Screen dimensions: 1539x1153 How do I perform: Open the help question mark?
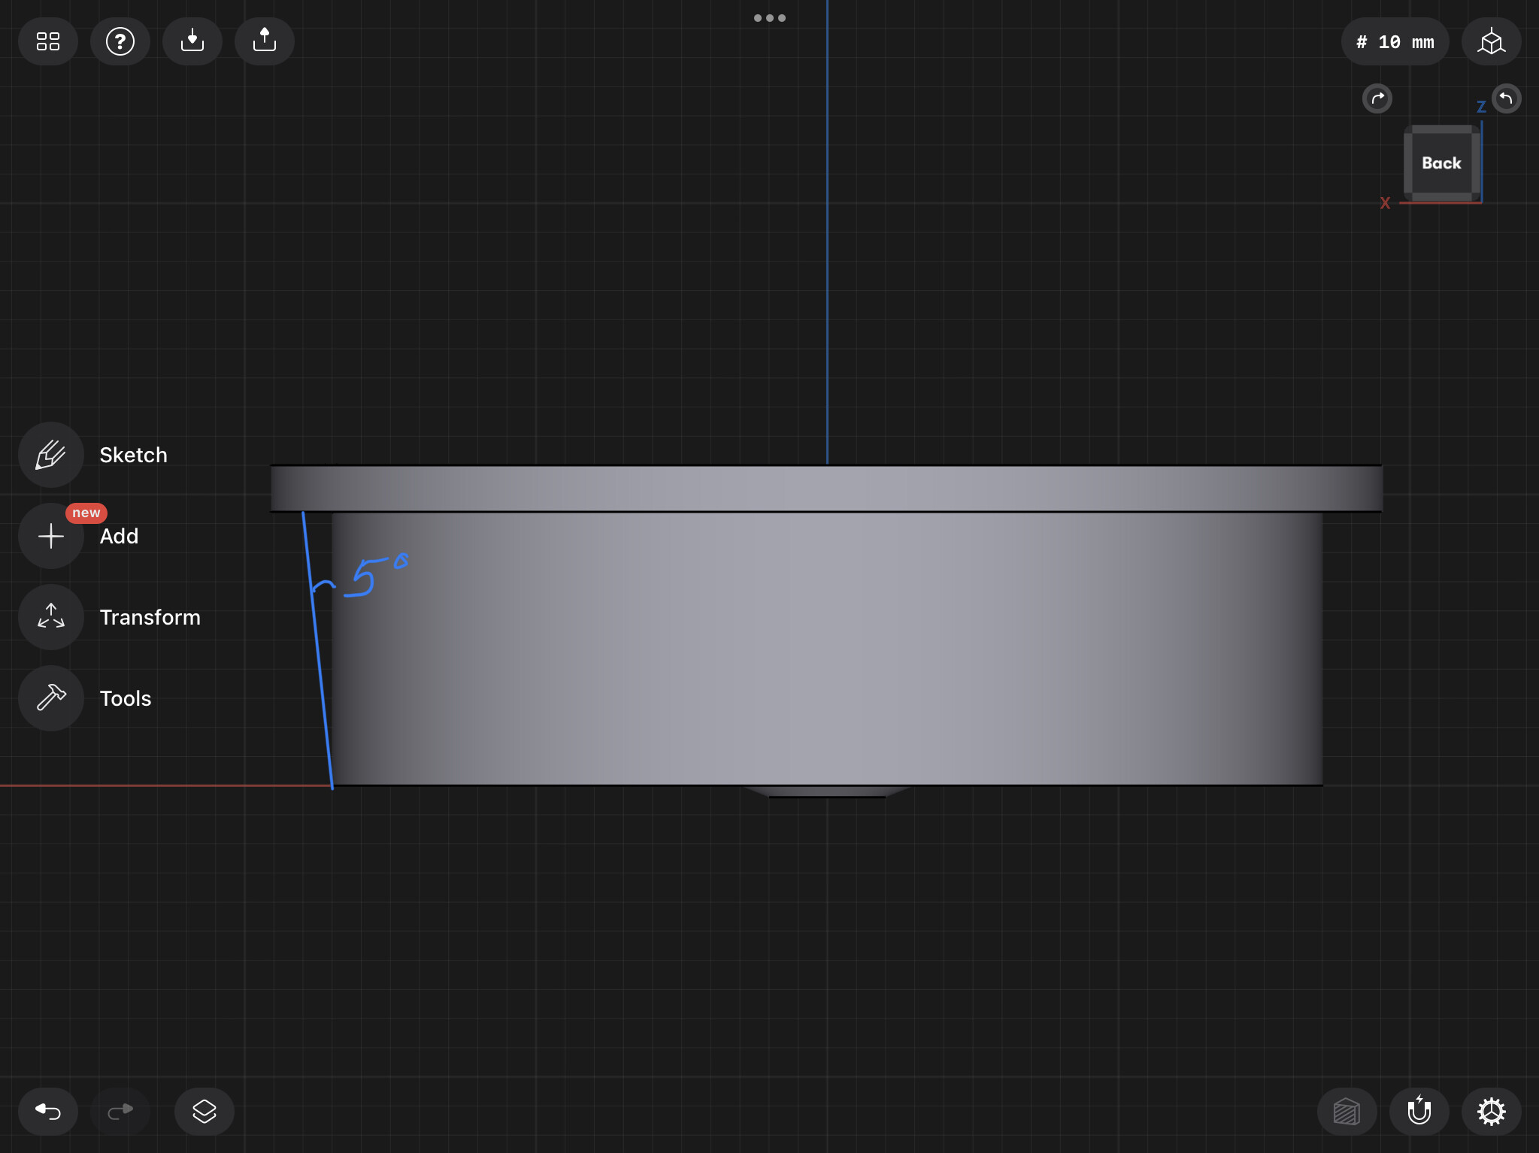pyautogui.click(x=120, y=41)
